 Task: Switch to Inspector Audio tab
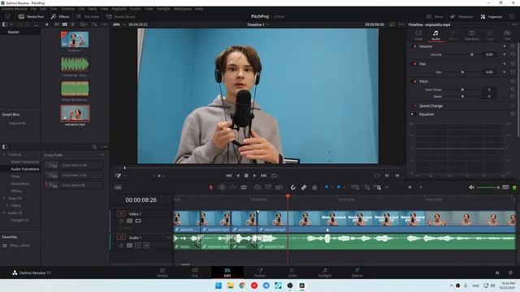click(x=435, y=35)
